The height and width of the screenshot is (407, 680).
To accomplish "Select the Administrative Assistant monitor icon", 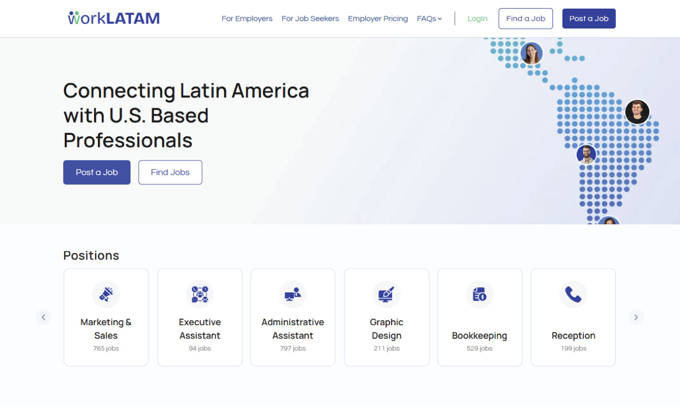I will tap(293, 294).
